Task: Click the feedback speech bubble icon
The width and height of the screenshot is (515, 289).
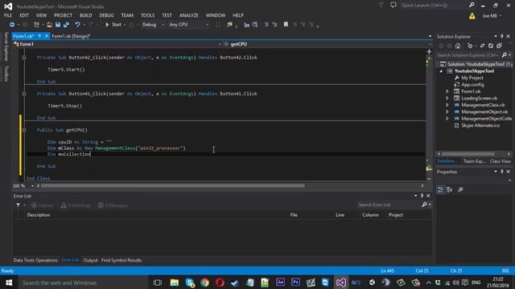Action: (x=393, y=6)
